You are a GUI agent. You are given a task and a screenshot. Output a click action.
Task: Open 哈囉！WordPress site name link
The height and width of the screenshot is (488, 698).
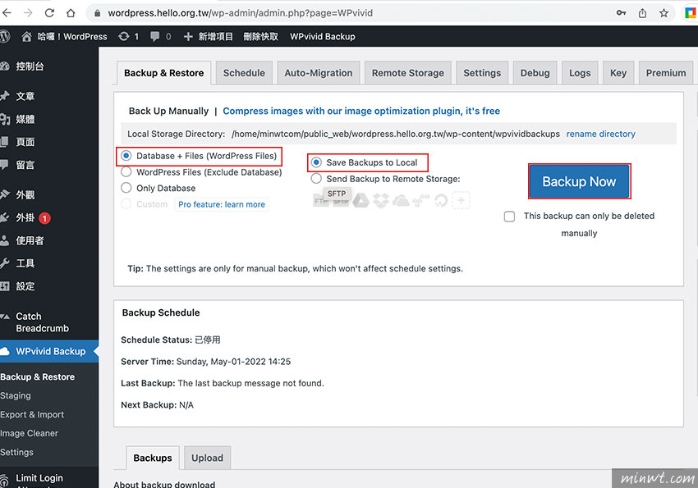65,36
